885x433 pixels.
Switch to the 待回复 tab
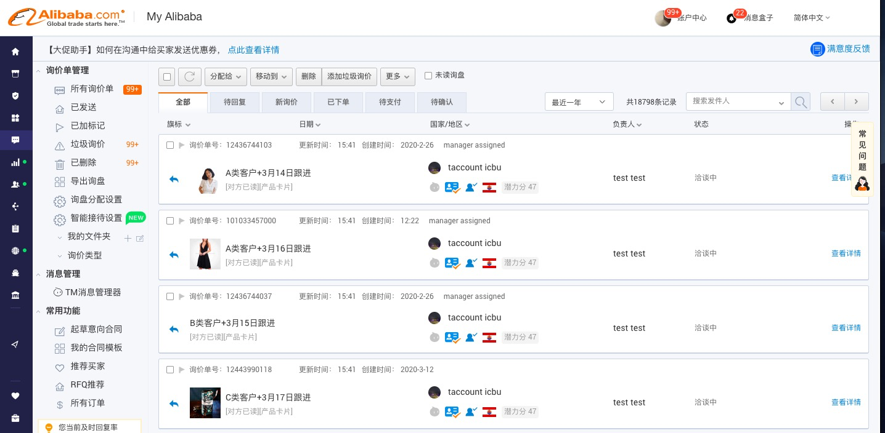click(235, 102)
